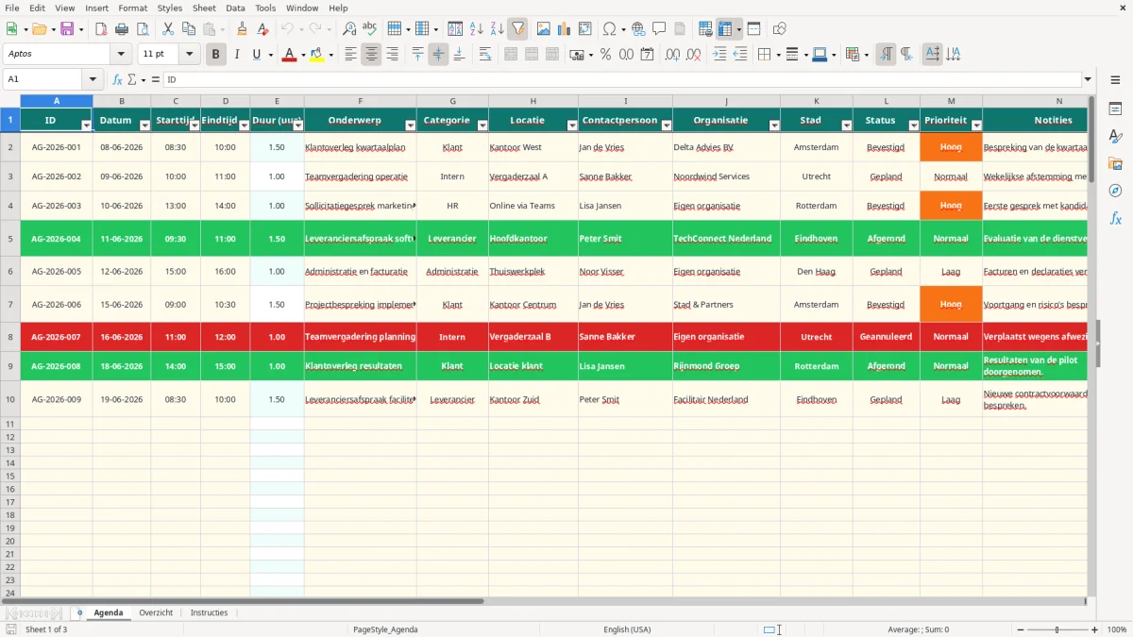Expand the formula bar arrow
This screenshot has width=1133, height=637.
pos(1088,79)
